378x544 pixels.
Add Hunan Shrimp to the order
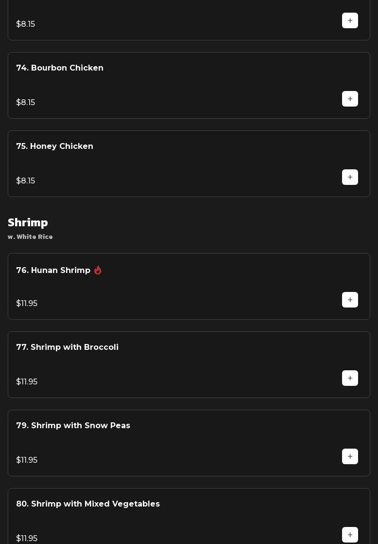pyautogui.click(x=350, y=300)
